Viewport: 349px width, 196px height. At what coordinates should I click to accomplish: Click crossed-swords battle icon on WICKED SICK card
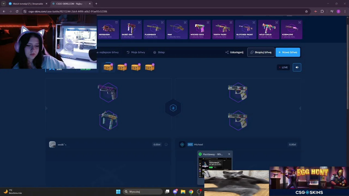click(208, 22)
